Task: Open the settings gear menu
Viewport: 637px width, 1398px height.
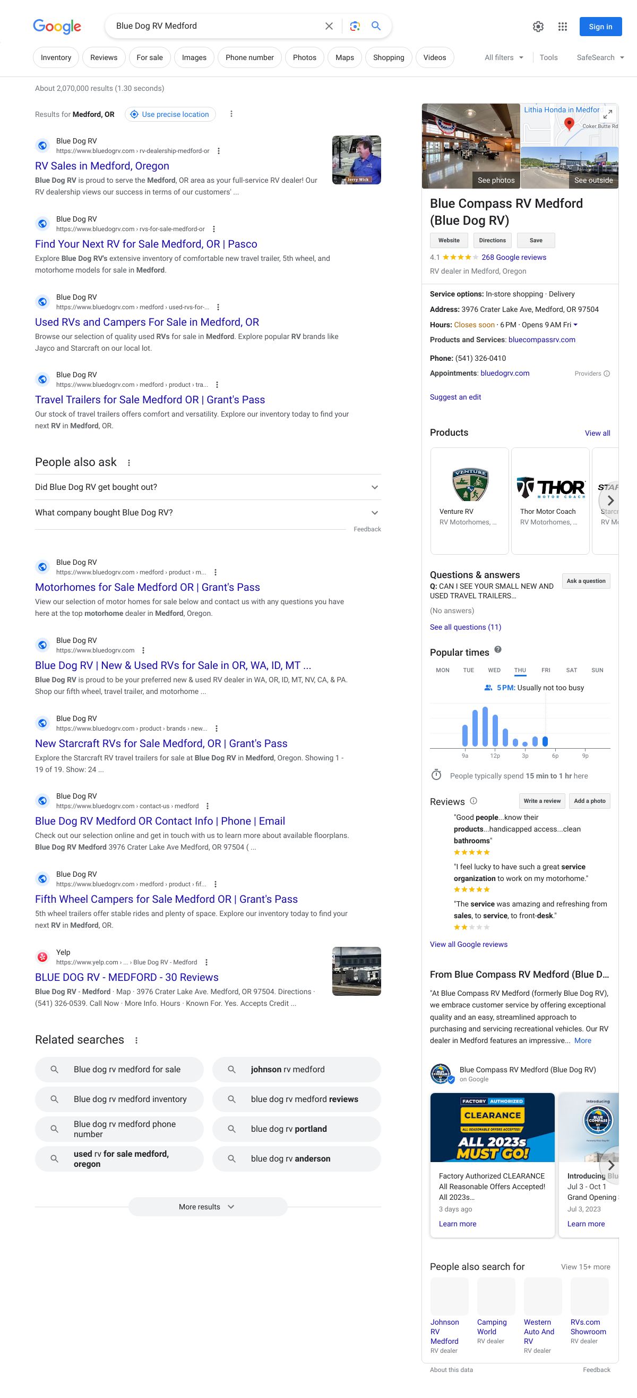Action: [538, 27]
